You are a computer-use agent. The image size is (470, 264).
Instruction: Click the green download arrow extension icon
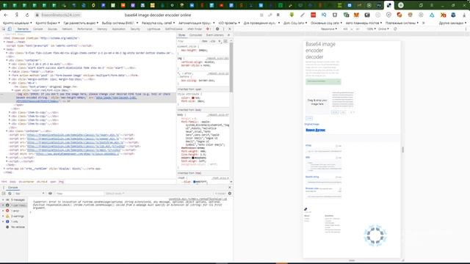pyautogui.click(x=292, y=15)
